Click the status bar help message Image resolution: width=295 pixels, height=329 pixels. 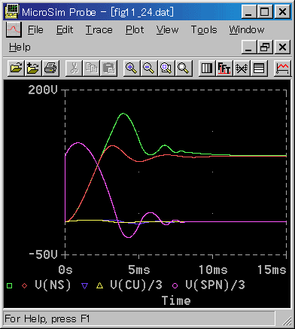point(47,319)
